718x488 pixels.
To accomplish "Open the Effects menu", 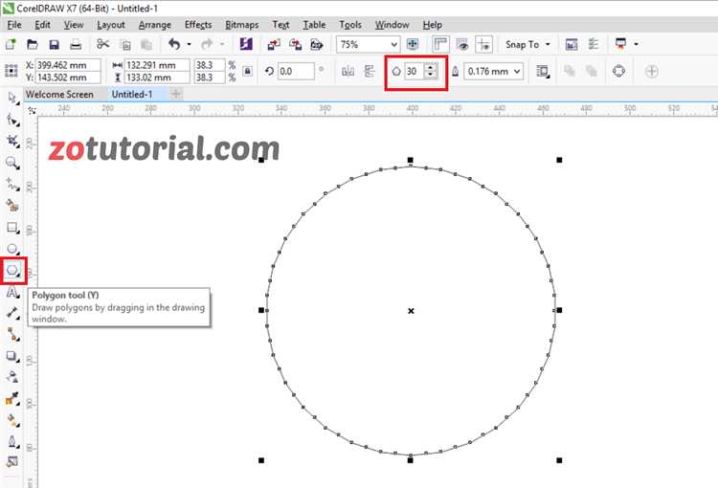I will (198, 25).
